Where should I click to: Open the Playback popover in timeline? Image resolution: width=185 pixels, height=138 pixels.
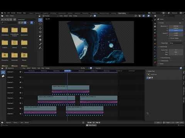pyautogui.click(x=9, y=123)
